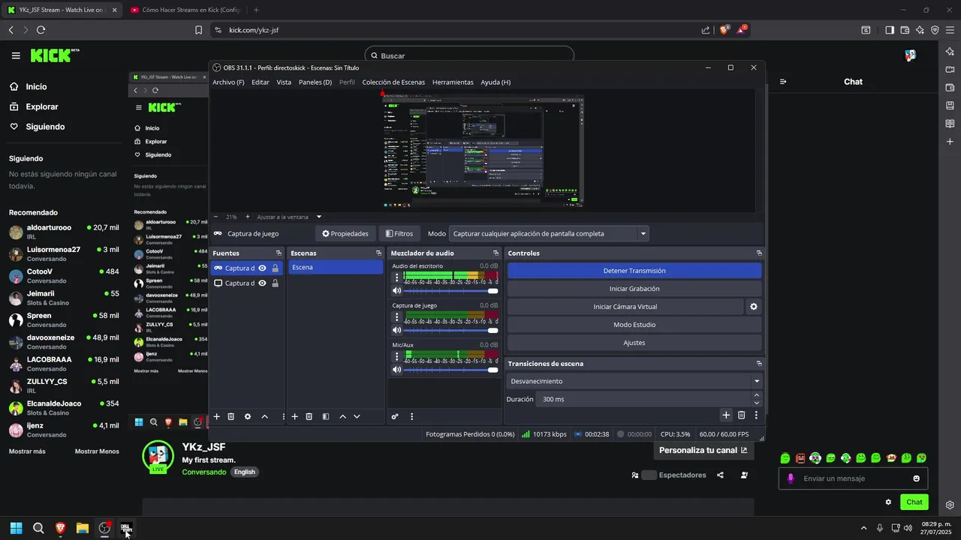Open Ajustes in OBS controls
The image size is (961, 540).
(634, 343)
